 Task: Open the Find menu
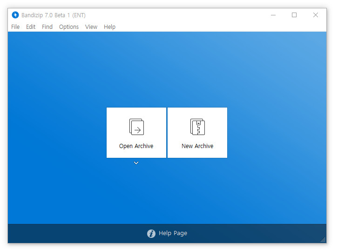pos(47,27)
